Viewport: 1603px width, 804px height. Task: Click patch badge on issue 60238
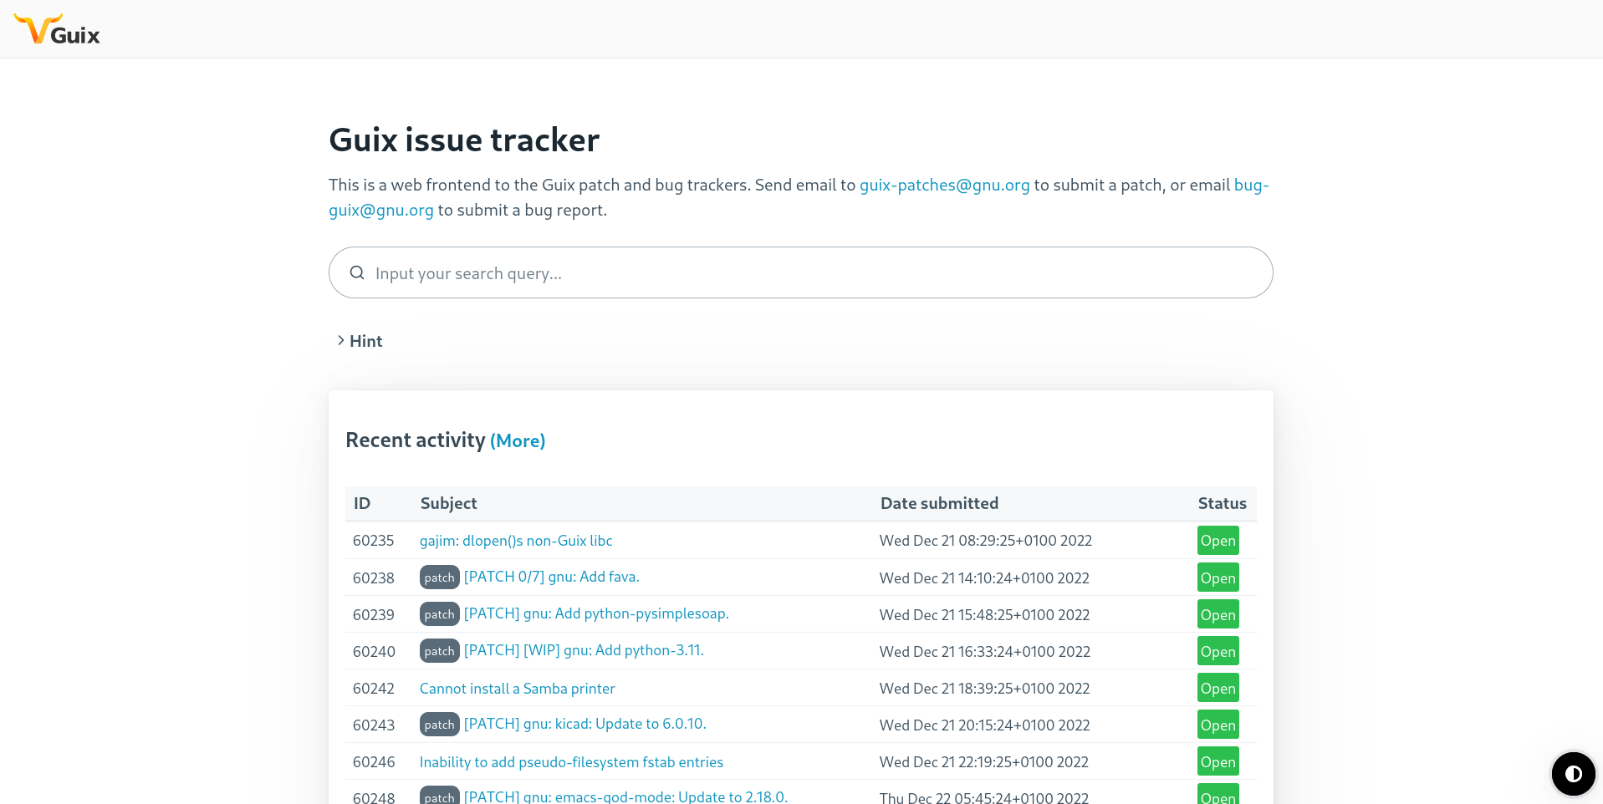(439, 578)
